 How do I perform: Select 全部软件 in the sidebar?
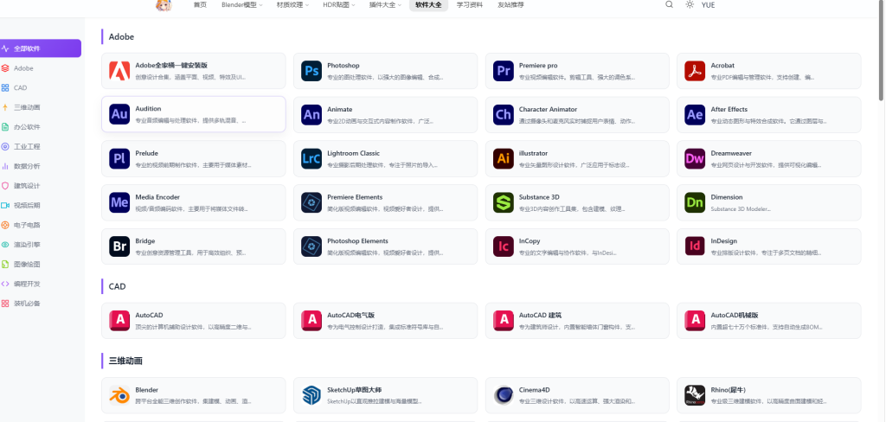coord(40,48)
